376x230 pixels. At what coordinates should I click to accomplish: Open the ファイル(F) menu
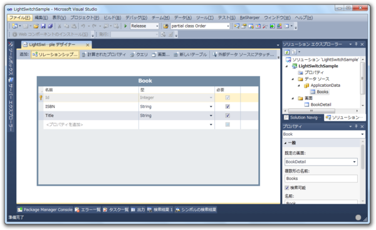tap(19, 17)
